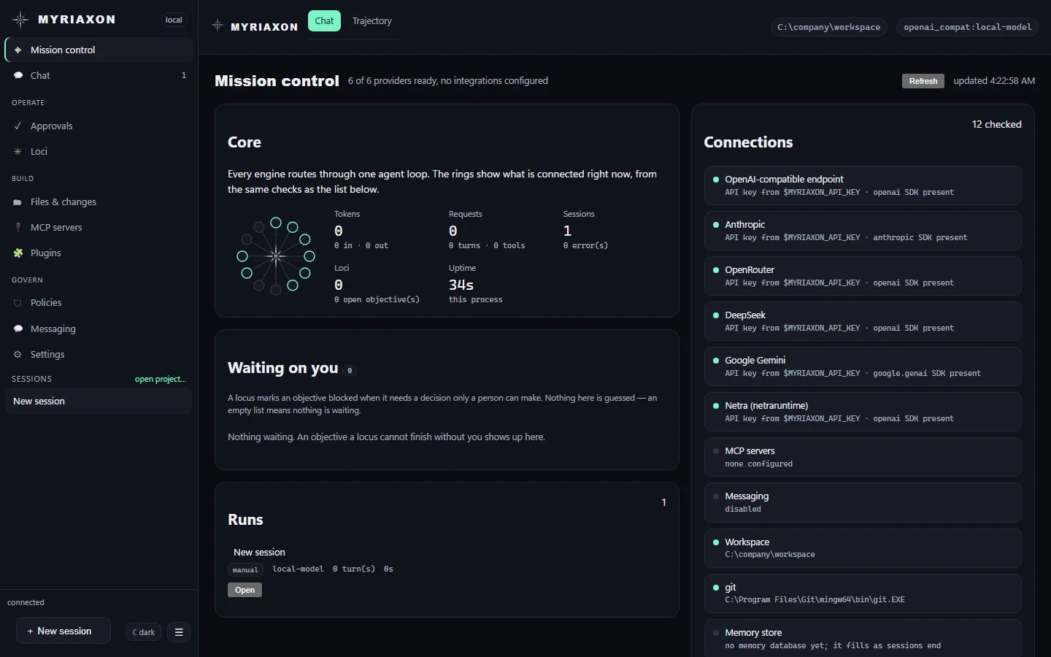Click the open project... link
The image size is (1051, 657).
point(161,379)
